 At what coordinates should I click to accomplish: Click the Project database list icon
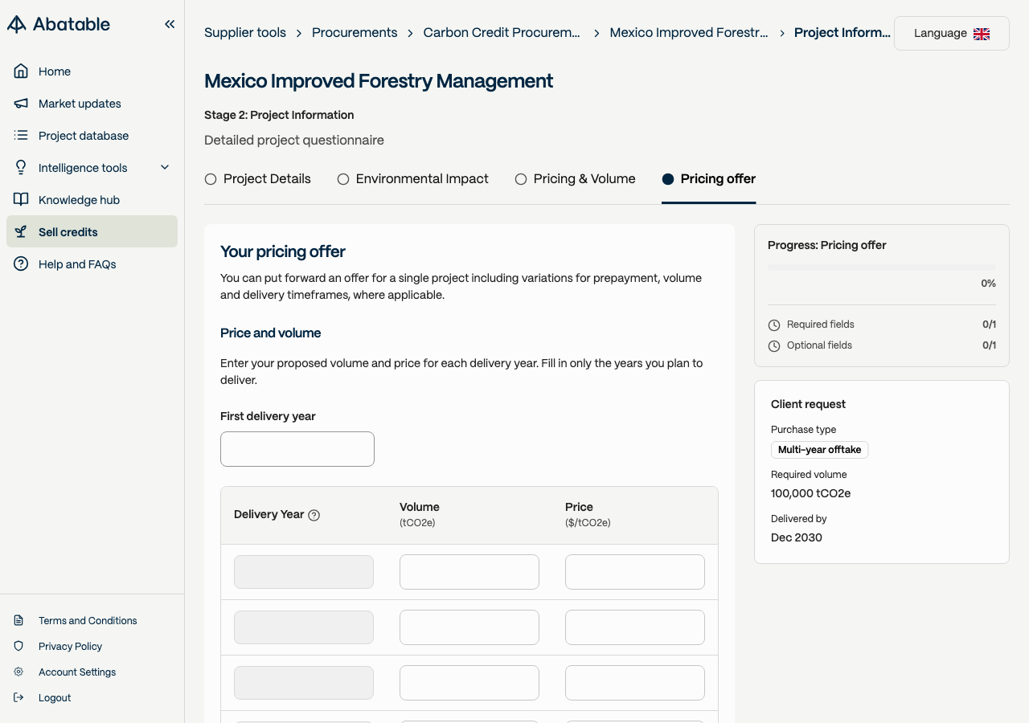tap(21, 136)
